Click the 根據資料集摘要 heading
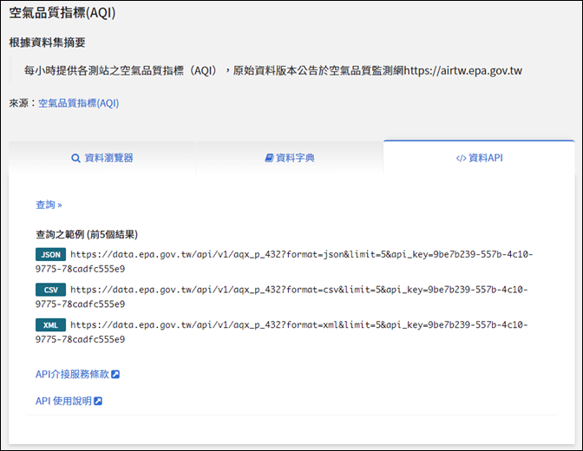Screen dimensions: 583x451 coord(47,42)
